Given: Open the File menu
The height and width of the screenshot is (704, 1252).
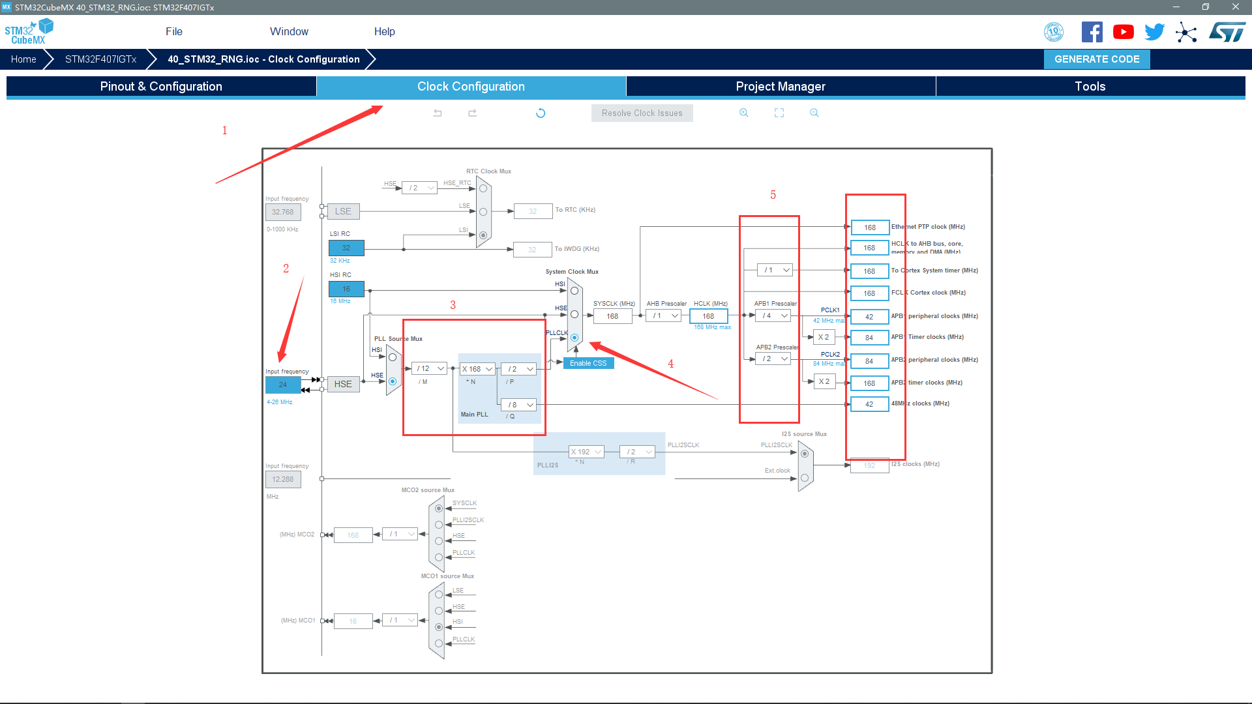Looking at the screenshot, I should point(173,31).
